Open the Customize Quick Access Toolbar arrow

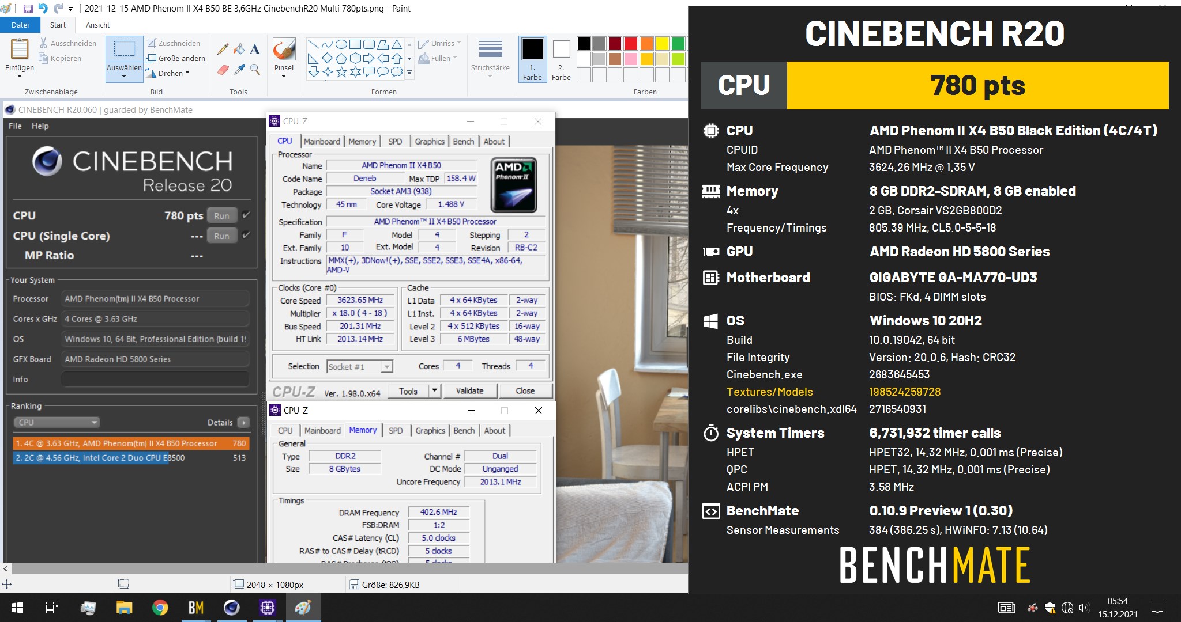pos(70,9)
